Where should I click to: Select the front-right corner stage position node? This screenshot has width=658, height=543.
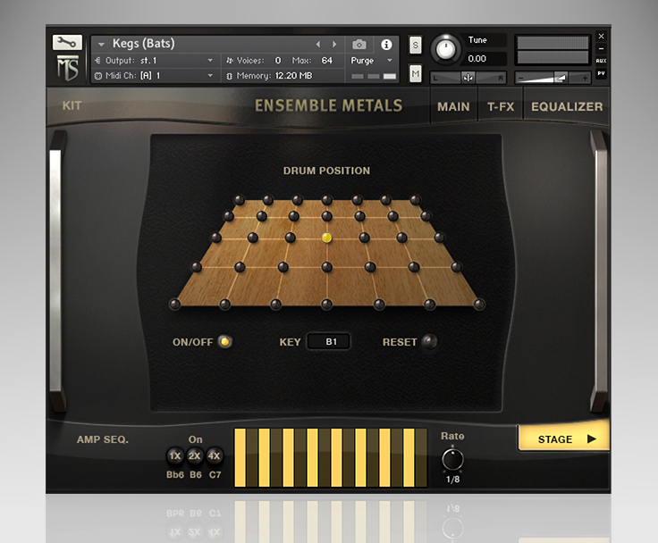coord(479,304)
